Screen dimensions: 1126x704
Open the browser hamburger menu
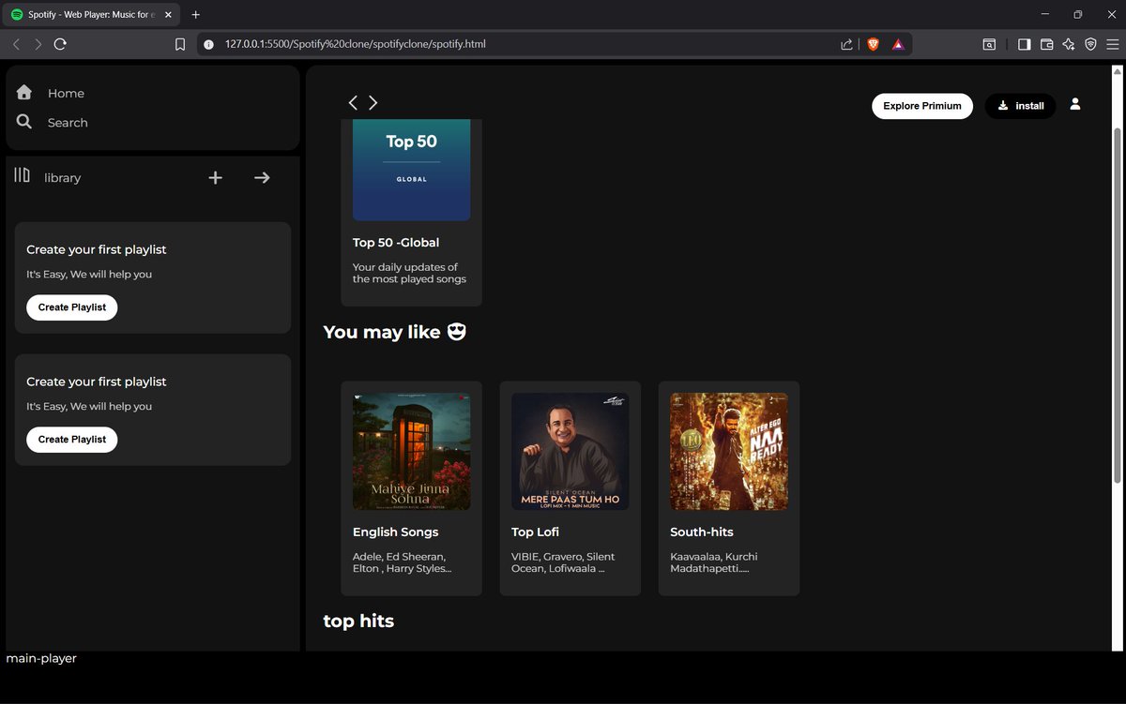coord(1112,44)
